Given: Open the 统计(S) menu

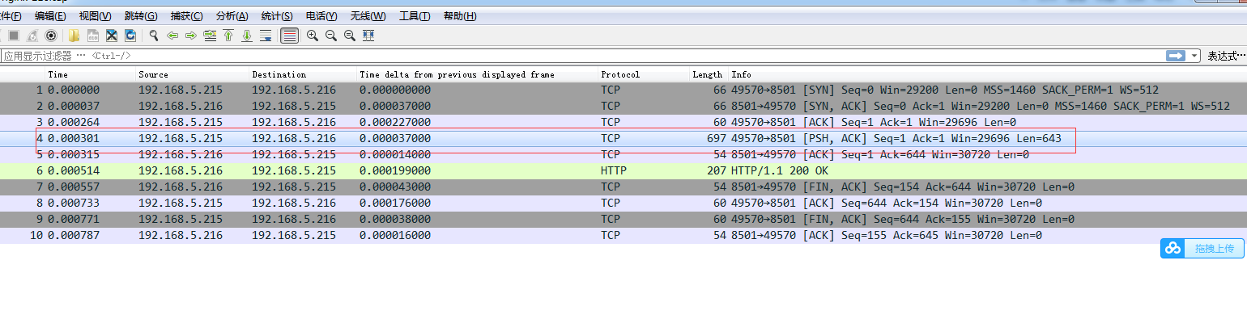Looking at the screenshot, I should 278,16.
